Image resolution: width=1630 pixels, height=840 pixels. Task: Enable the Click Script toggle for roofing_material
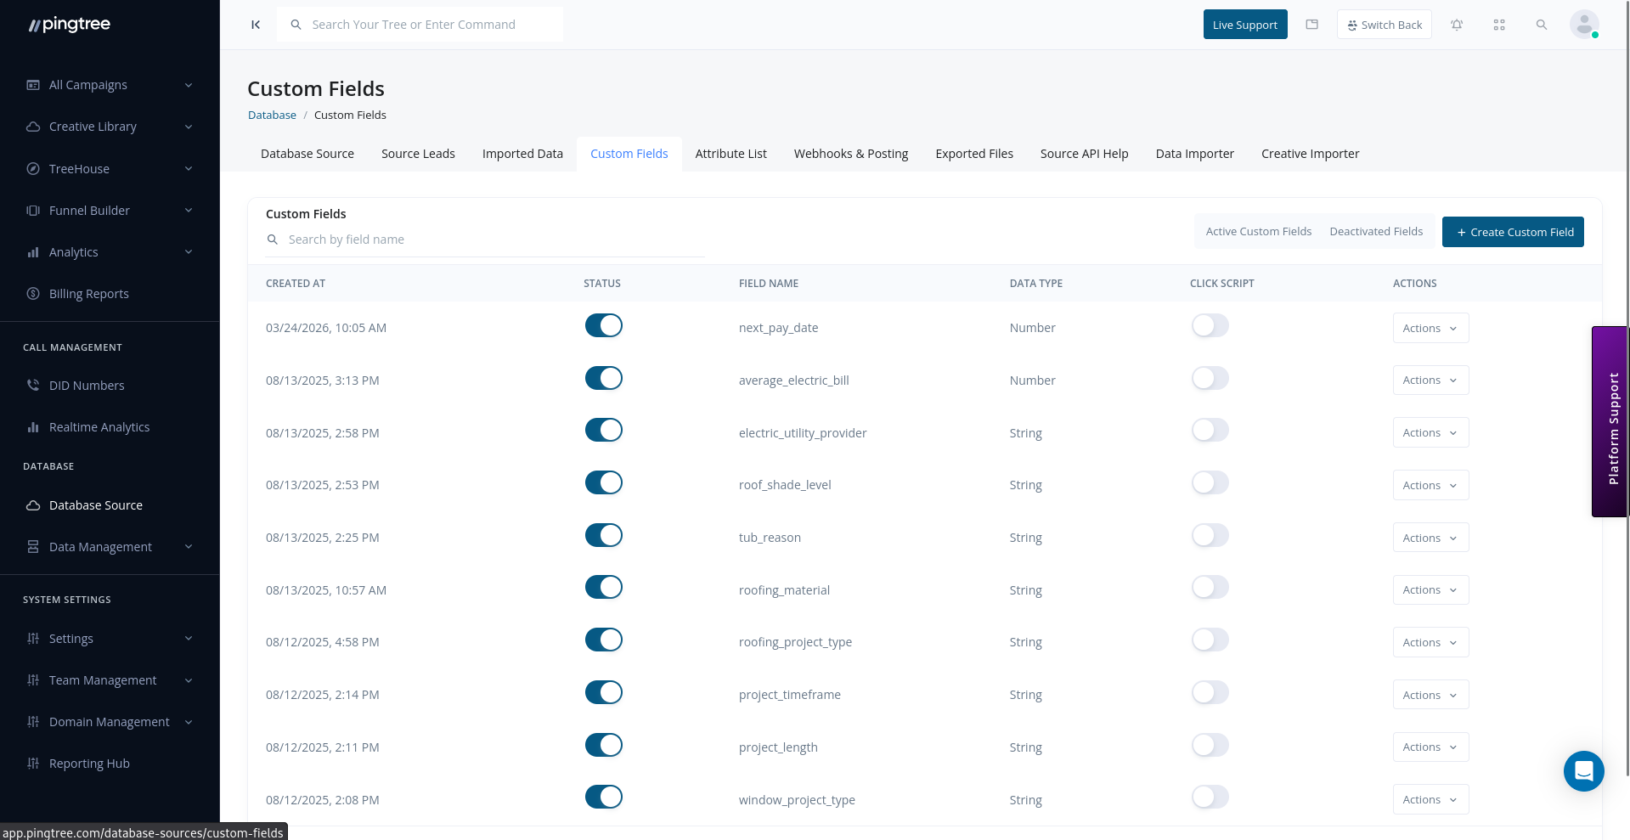coord(1210,587)
